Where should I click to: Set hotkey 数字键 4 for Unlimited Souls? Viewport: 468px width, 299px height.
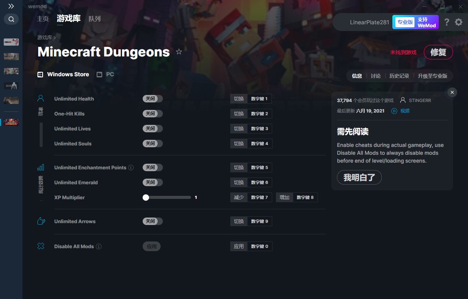[259, 144]
